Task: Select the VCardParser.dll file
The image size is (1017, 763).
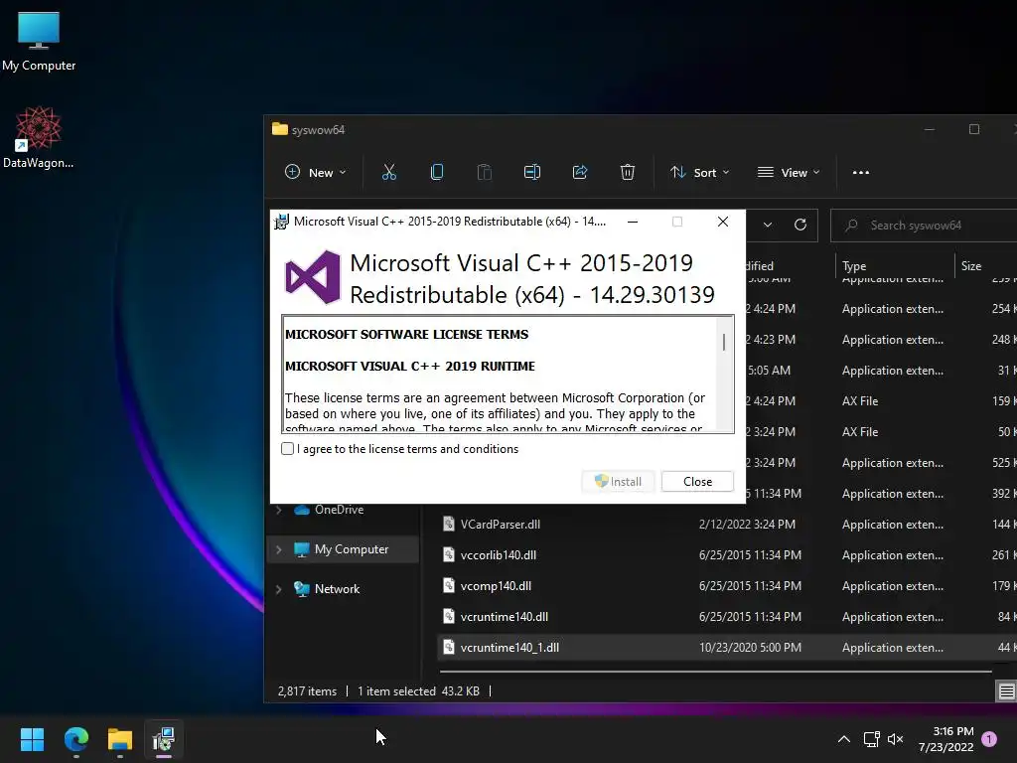Action: point(501,525)
